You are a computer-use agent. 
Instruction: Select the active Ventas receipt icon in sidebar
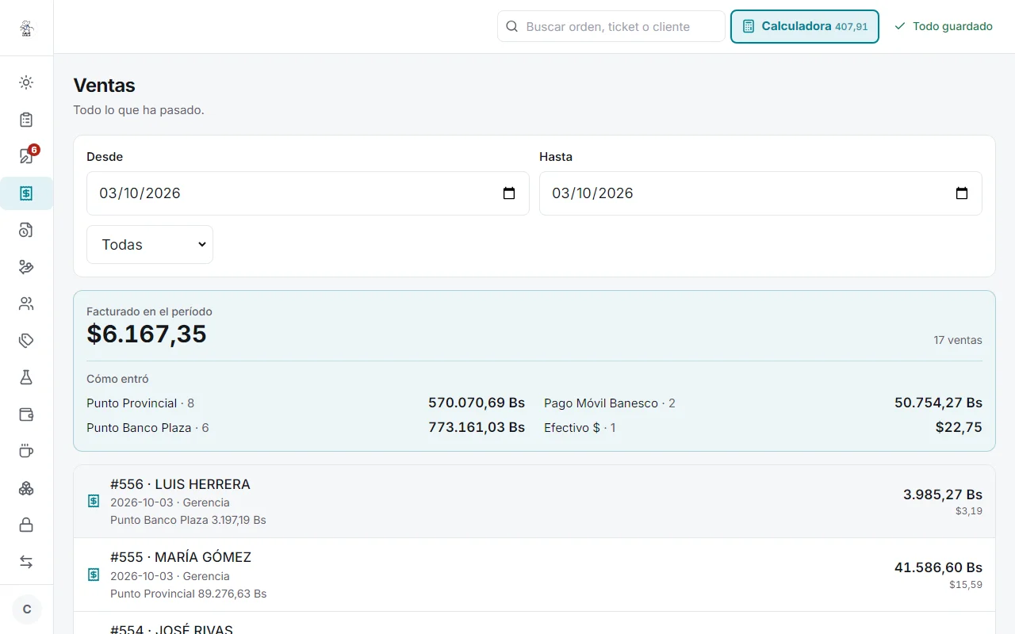coord(26,193)
